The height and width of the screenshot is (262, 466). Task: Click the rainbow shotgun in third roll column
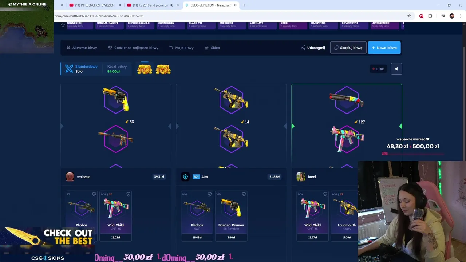pos(347,99)
